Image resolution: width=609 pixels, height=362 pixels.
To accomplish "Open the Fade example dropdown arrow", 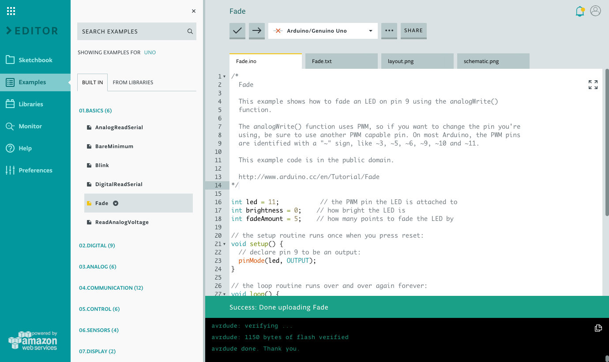I will [x=116, y=203].
